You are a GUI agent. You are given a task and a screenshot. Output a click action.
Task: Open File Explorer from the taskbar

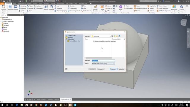(22, 105)
